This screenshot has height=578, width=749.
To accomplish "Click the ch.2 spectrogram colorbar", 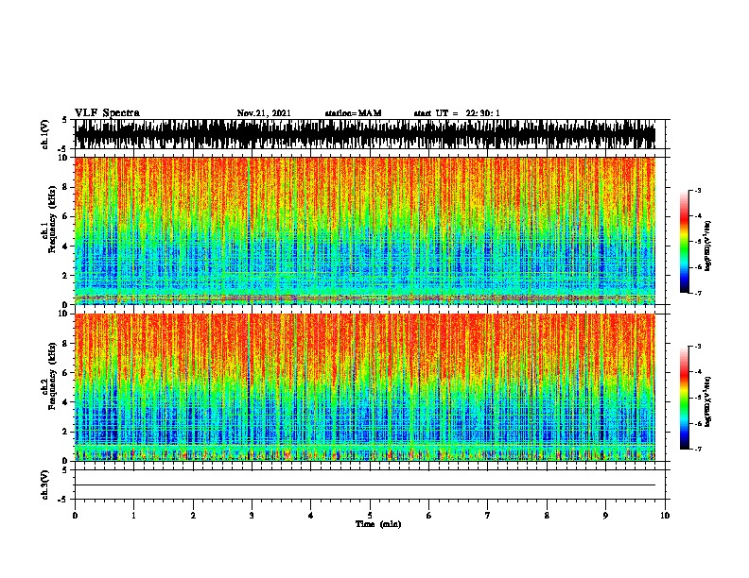I will point(684,398).
